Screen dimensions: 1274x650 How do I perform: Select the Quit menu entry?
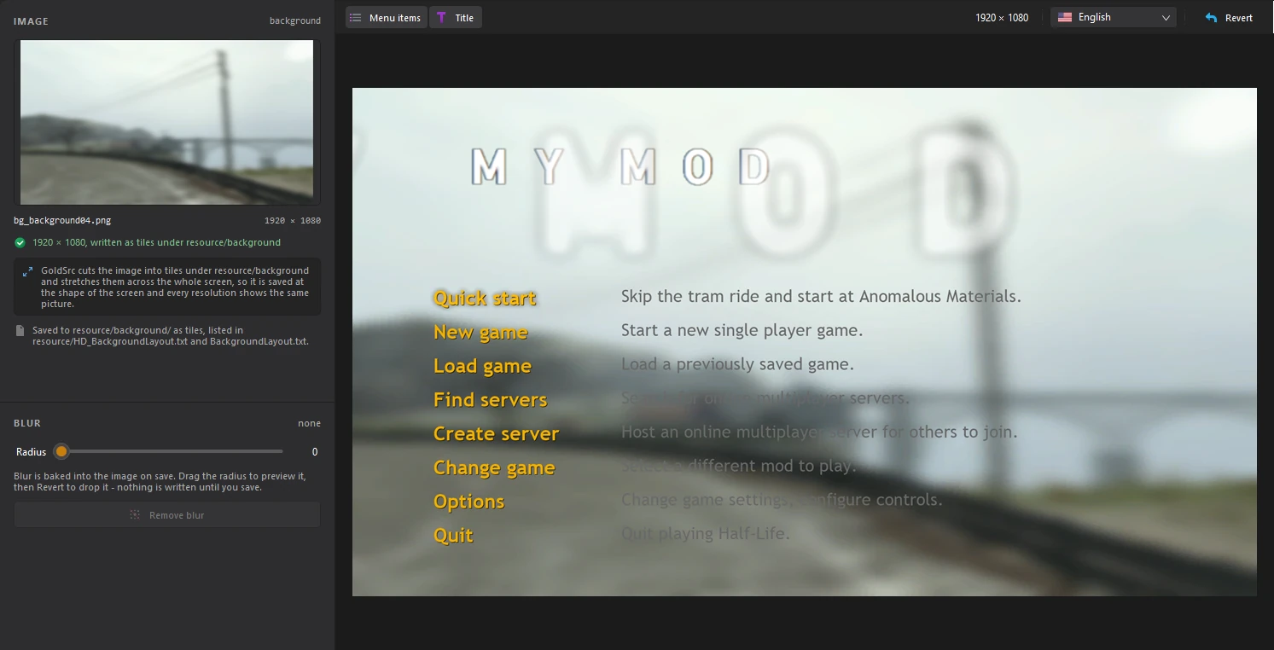[453, 535]
